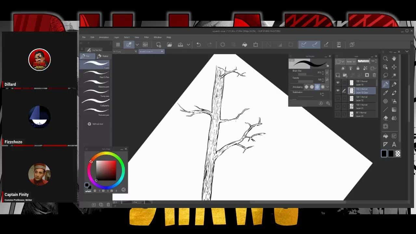Viewport: 416px width, 234px height.
Task: Click the red color square in color wheel
Action: click(x=106, y=170)
